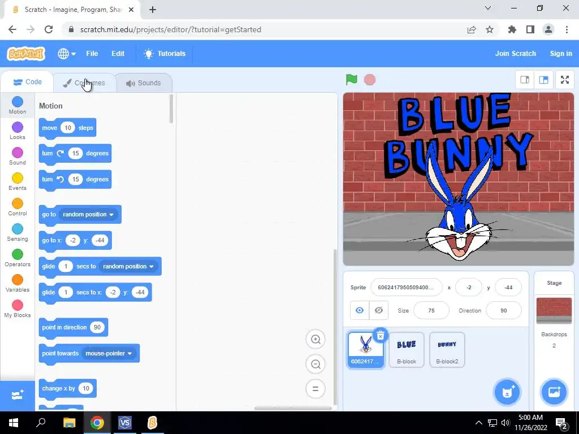Screen dimensions: 579x434
Task: Open Visual Studio from taskbar
Action: coord(124,423)
